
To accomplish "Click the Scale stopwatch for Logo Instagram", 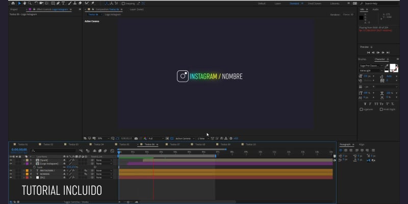I will (34, 167).
